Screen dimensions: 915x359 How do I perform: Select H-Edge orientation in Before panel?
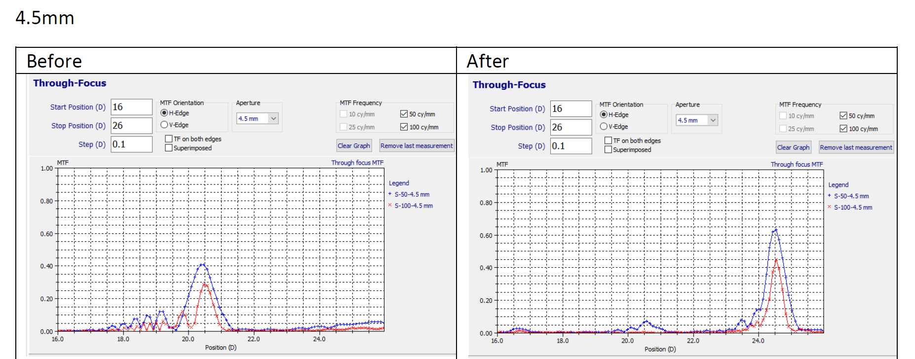[164, 113]
